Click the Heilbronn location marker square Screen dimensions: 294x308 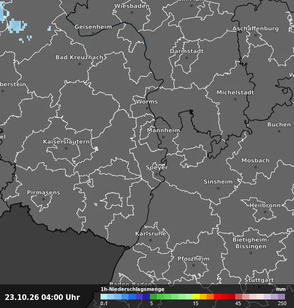point(265,212)
